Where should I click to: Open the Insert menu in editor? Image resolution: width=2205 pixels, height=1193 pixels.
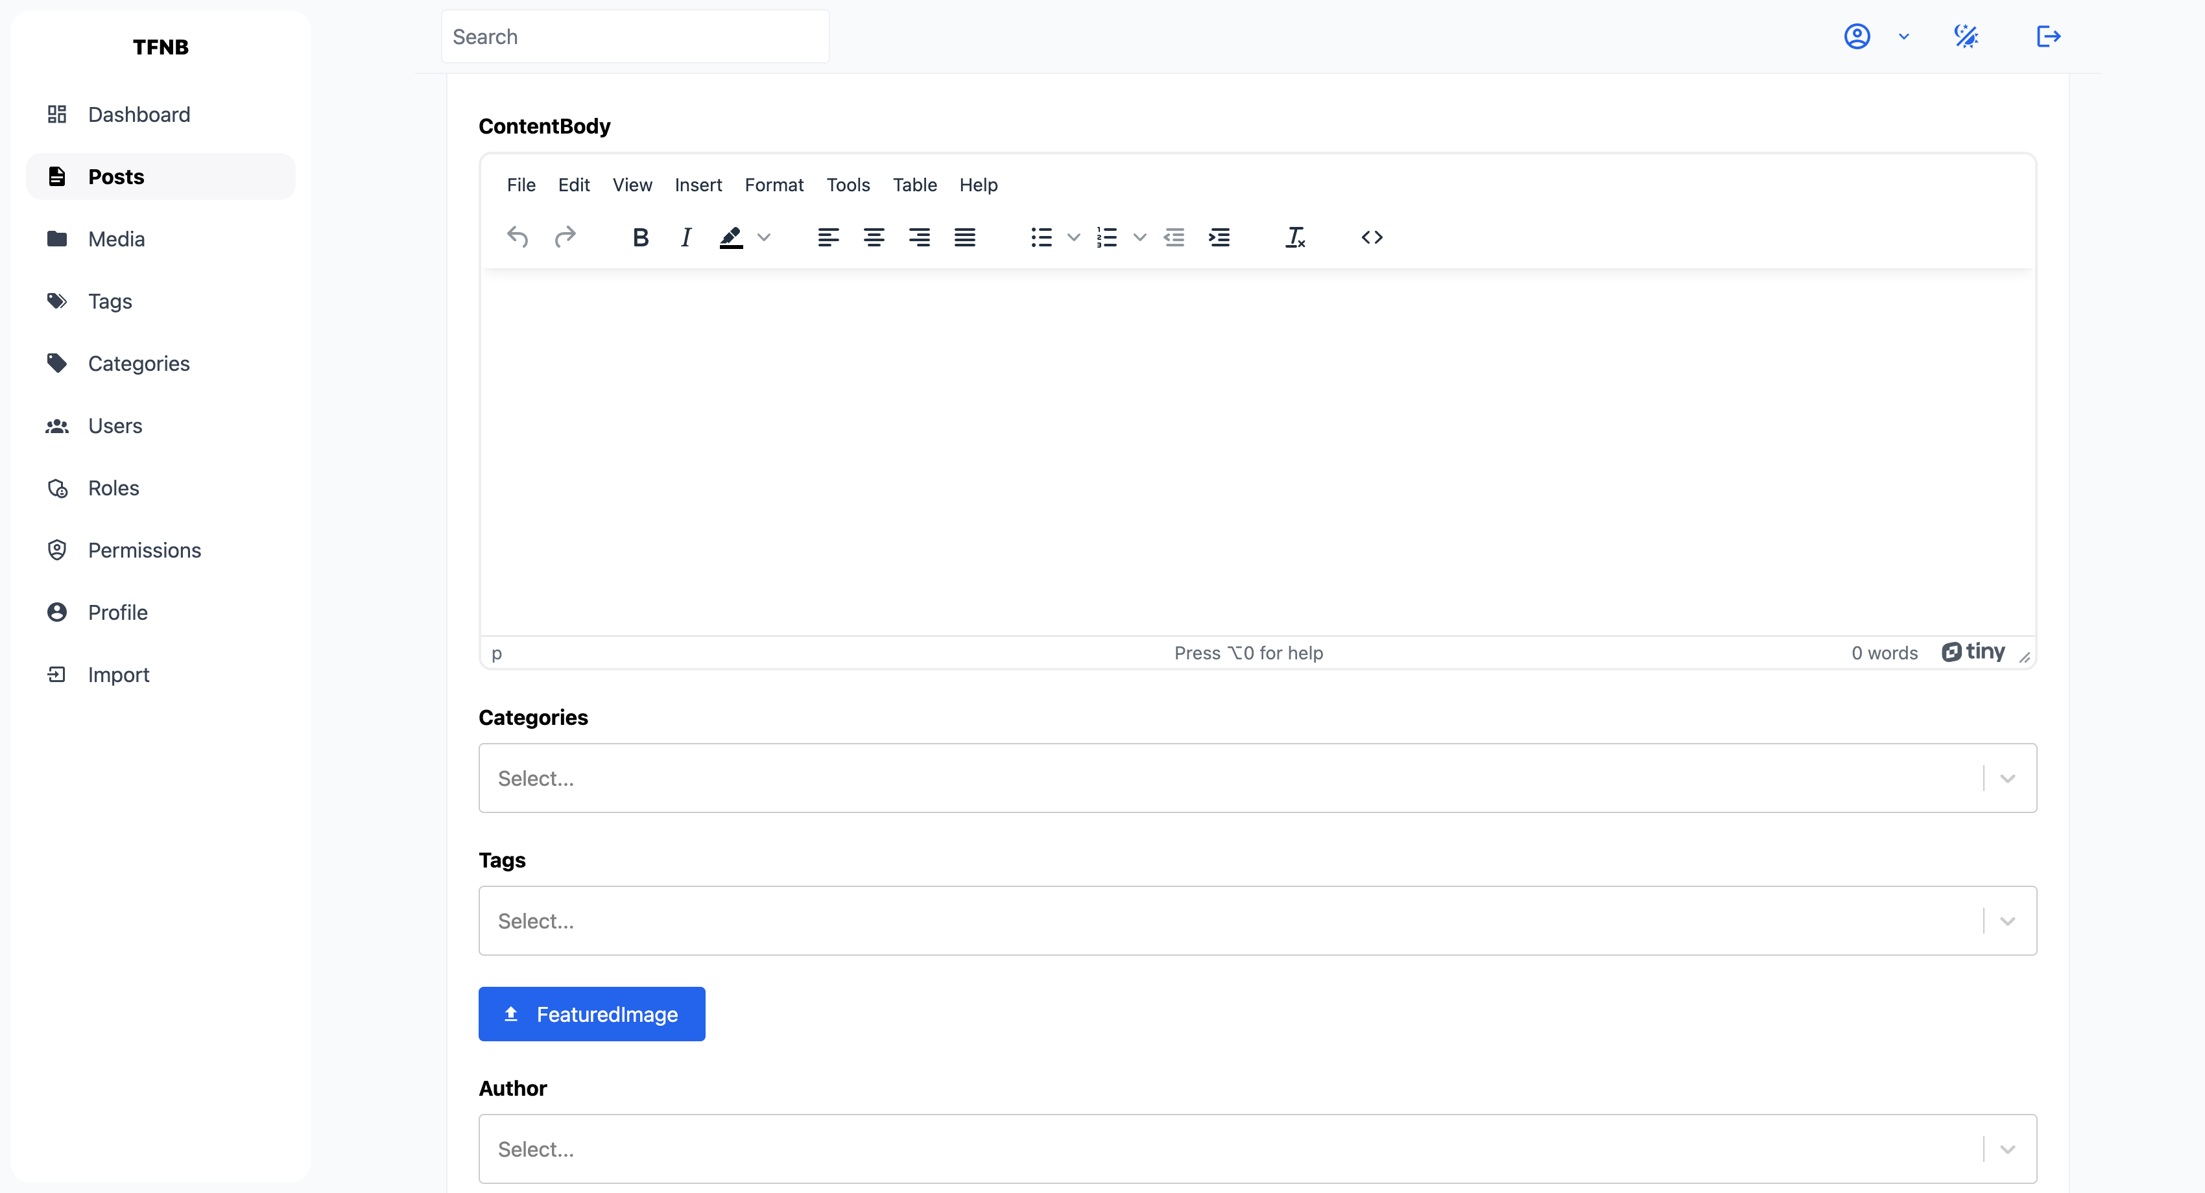698,185
